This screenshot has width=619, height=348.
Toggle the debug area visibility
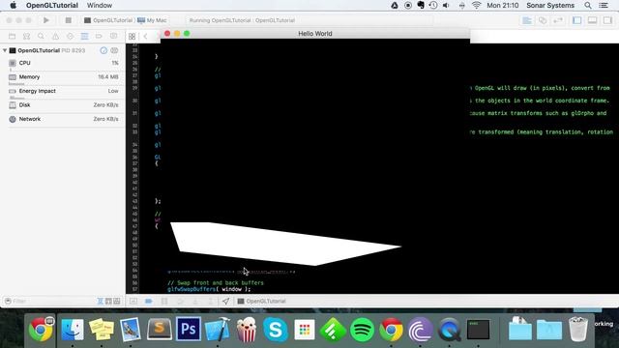[592, 20]
